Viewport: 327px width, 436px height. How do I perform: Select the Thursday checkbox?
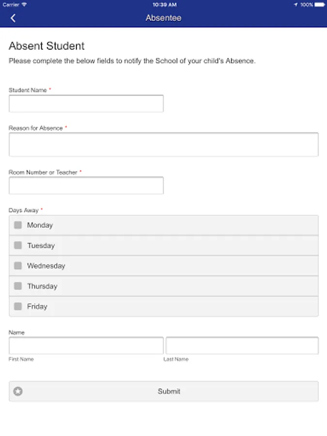(x=18, y=286)
